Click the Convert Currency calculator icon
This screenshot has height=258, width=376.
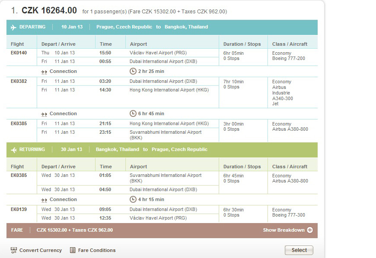14,250
